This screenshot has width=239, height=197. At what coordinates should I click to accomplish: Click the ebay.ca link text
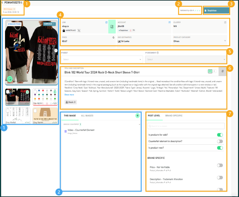click(65, 26)
